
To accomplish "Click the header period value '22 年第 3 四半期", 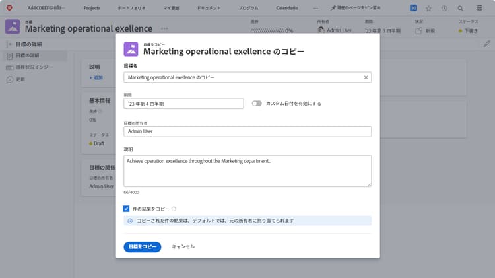I will (383, 30).
